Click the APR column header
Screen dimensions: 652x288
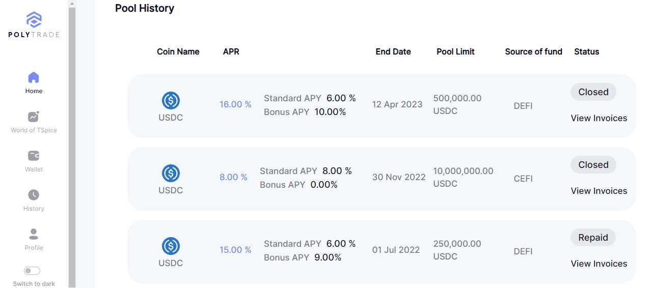click(x=231, y=51)
